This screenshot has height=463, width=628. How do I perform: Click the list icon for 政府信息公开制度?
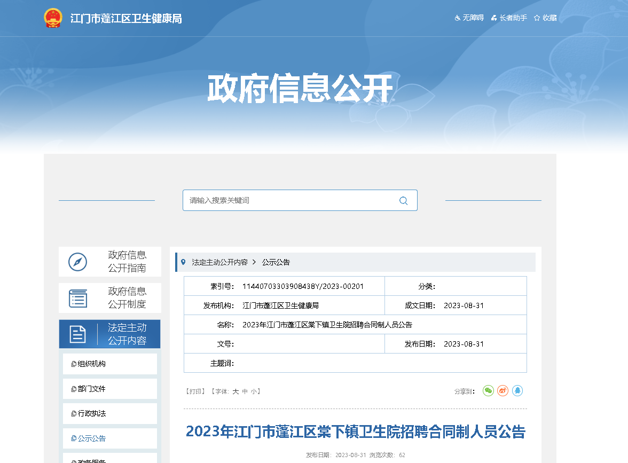point(78,298)
